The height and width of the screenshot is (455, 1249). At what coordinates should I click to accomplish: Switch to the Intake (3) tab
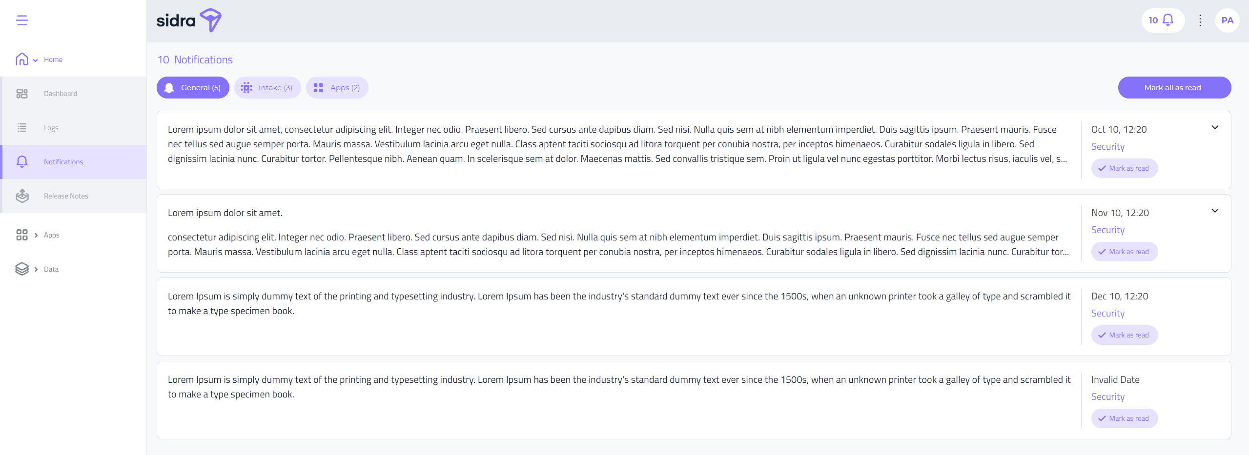point(267,88)
